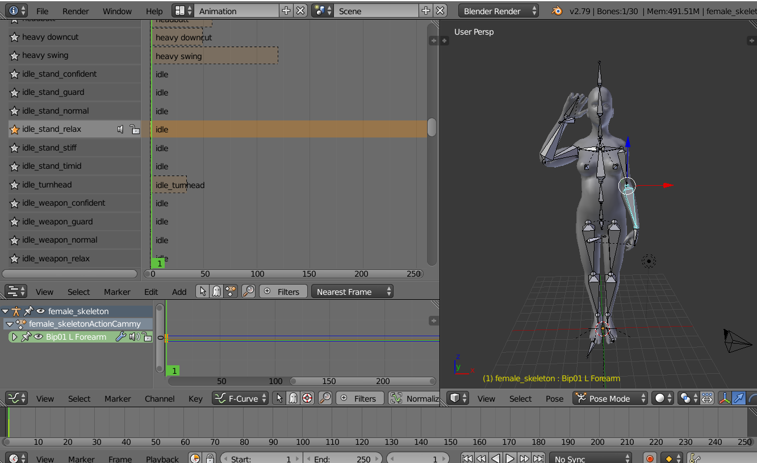Open the Pose menu in 3D view
757x463 pixels.
click(x=555, y=398)
